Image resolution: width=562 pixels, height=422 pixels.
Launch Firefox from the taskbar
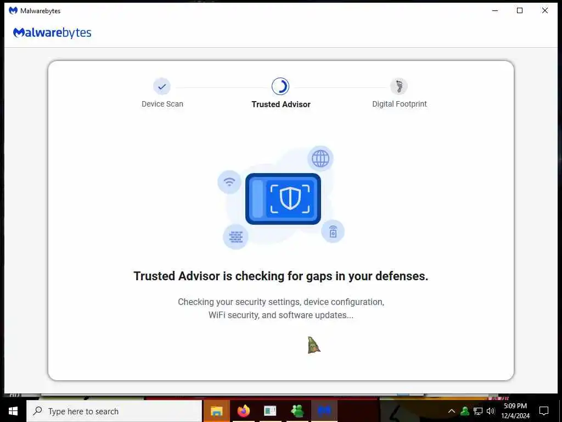[x=243, y=411]
